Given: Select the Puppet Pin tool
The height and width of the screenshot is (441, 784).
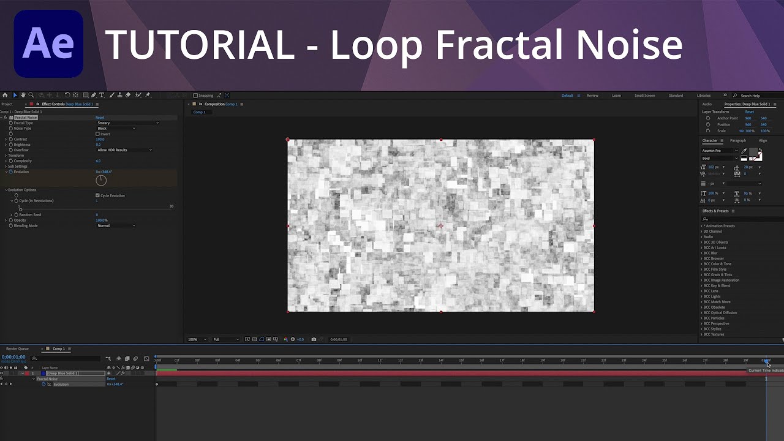Looking at the screenshot, I should tap(148, 95).
